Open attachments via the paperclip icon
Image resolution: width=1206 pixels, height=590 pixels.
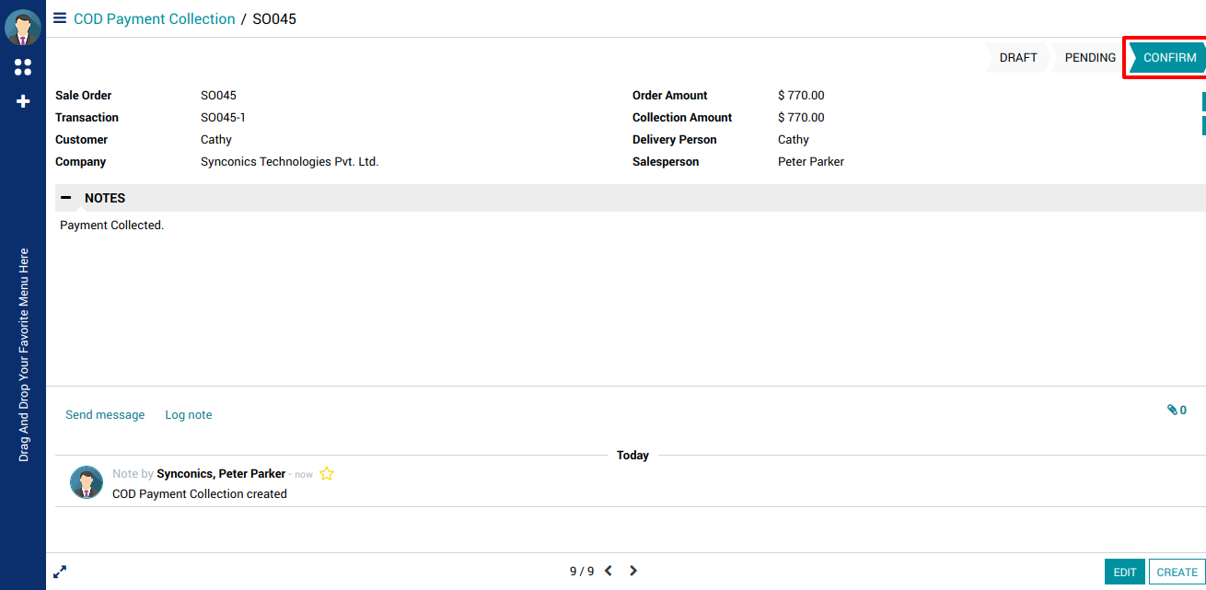pyautogui.click(x=1176, y=411)
